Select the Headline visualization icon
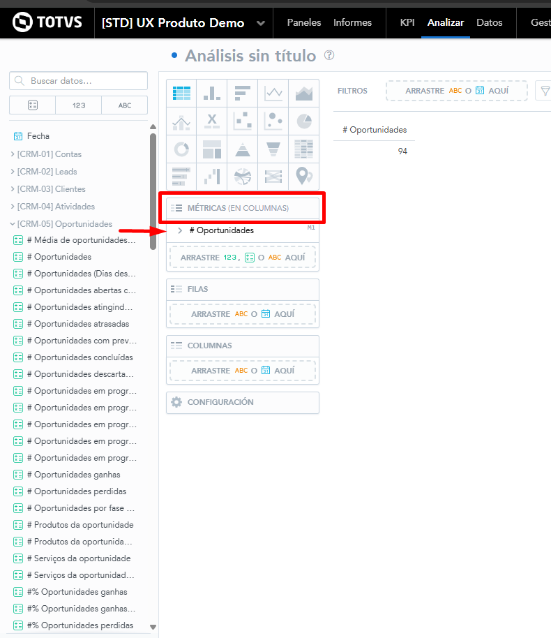The image size is (551, 638). pos(212,121)
